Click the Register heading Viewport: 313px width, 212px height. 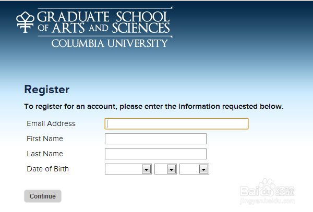[47, 90]
